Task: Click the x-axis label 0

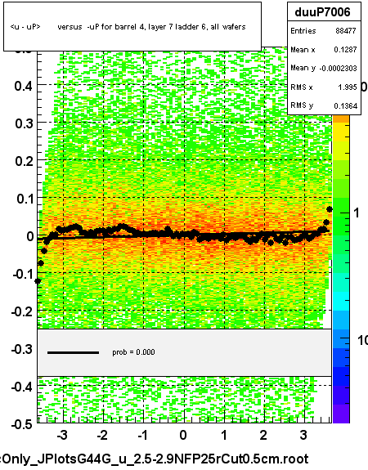Action: tap(183, 435)
